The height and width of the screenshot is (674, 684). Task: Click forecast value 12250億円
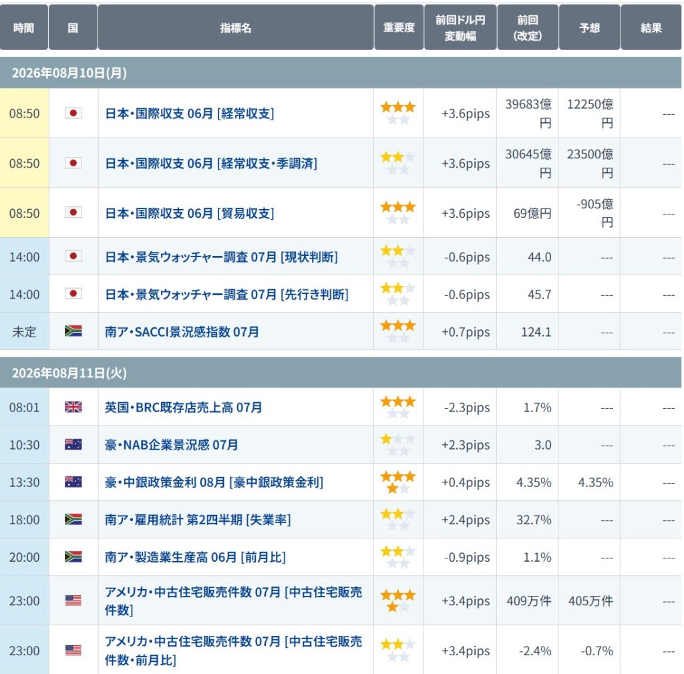(590, 114)
